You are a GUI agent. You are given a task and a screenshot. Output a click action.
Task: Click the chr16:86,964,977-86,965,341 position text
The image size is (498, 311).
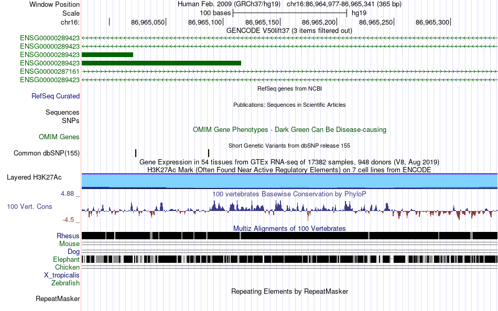tap(344, 4)
